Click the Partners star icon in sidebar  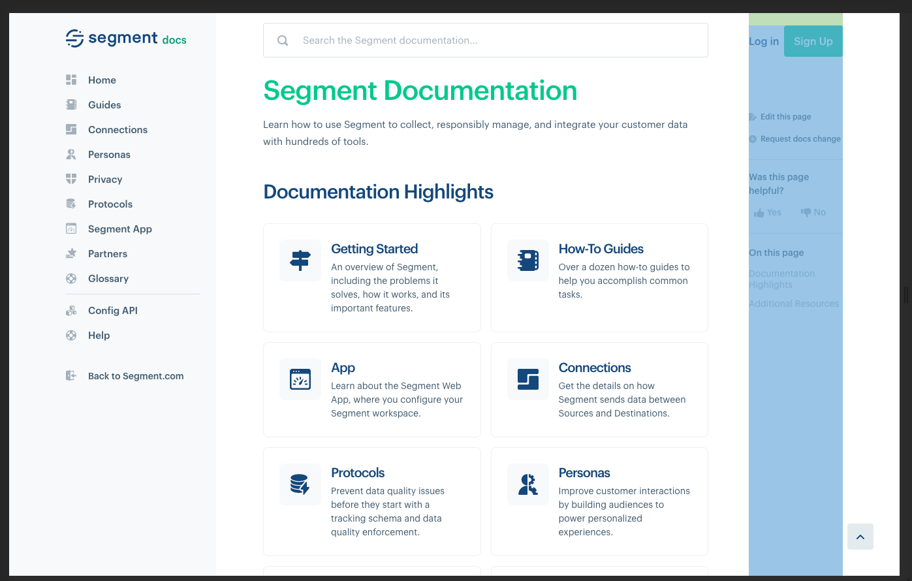click(x=71, y=253)
